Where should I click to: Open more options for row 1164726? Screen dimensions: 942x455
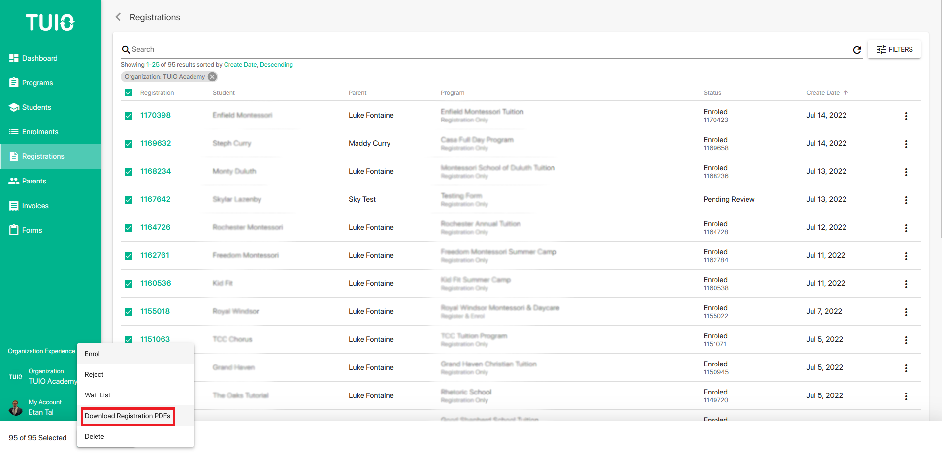tap(906, 228)
